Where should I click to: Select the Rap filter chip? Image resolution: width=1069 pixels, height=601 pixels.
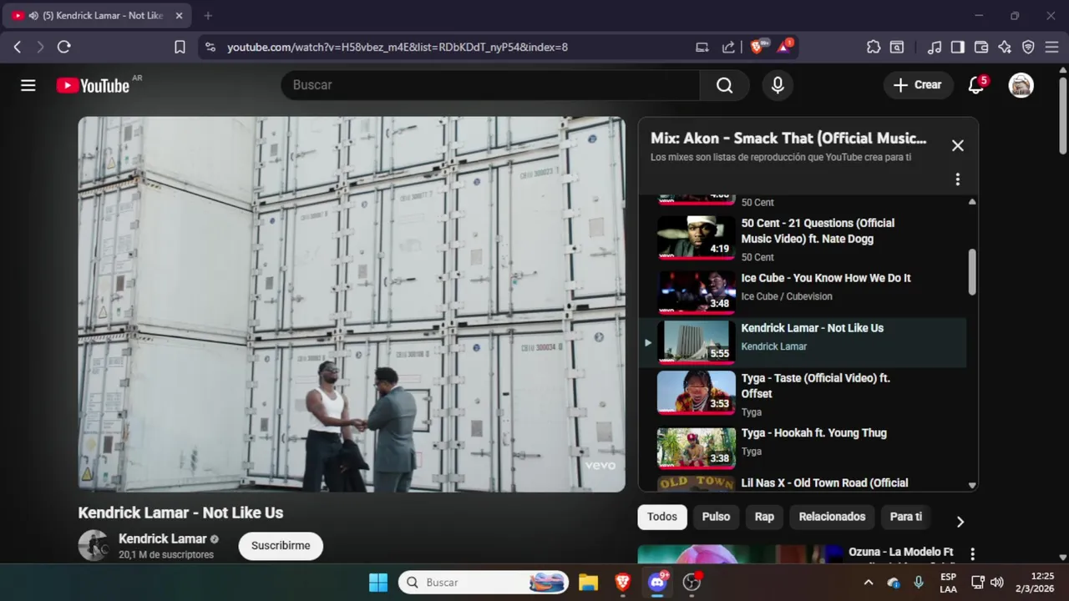pyautogui.click(x=764, y=517)
